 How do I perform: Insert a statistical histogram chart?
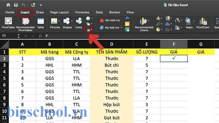[168, 24]
